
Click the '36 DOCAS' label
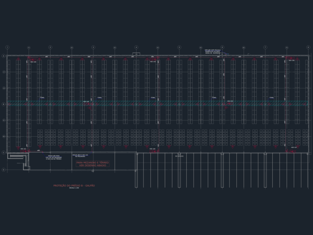click(179, 156)
